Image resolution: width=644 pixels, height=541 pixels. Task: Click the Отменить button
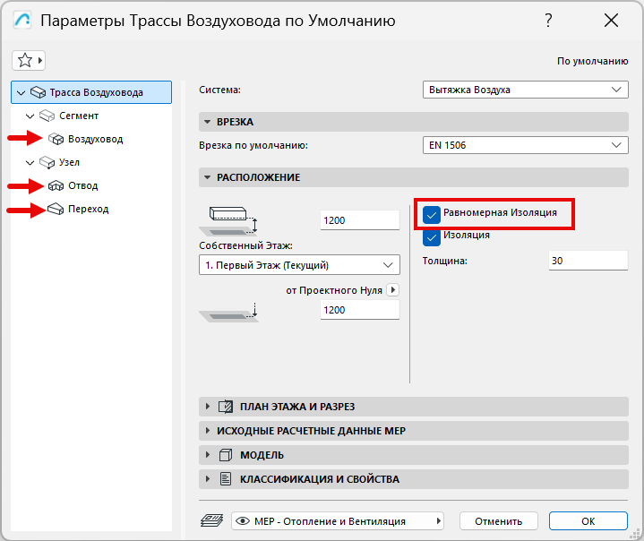tap(499, 521)
